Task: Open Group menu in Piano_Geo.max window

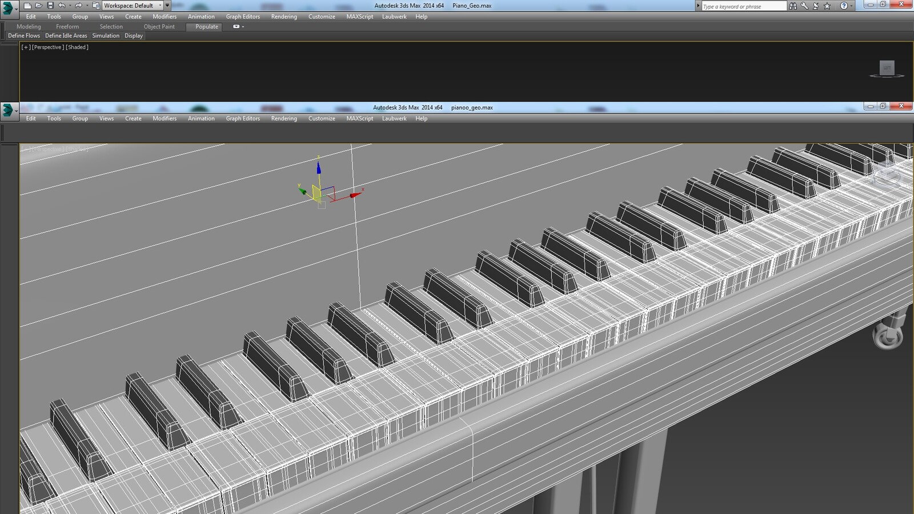Action: 80,17
